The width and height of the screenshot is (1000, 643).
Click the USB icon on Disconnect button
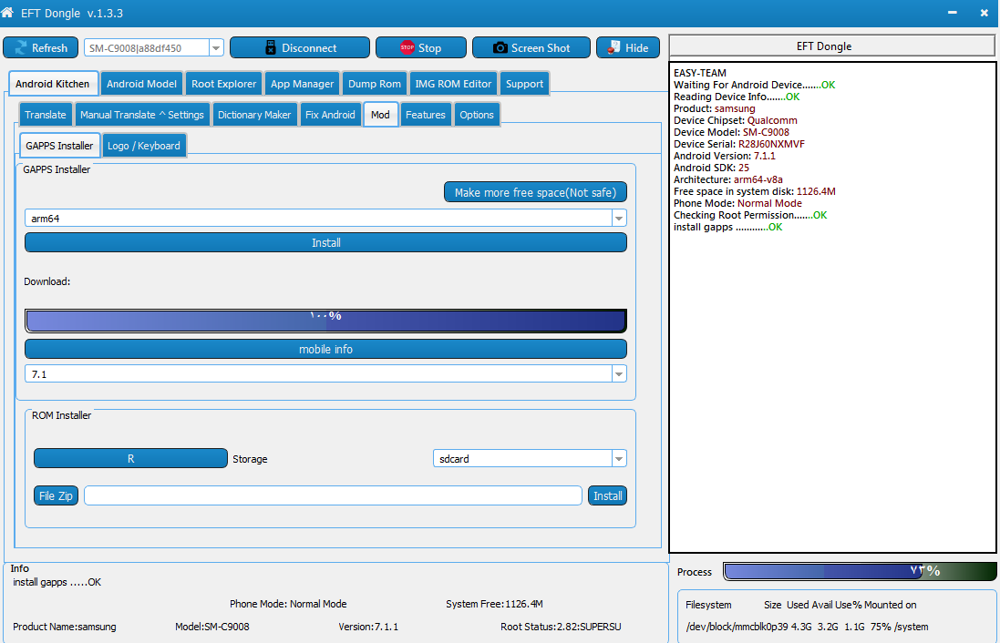(x=271, y=47)
